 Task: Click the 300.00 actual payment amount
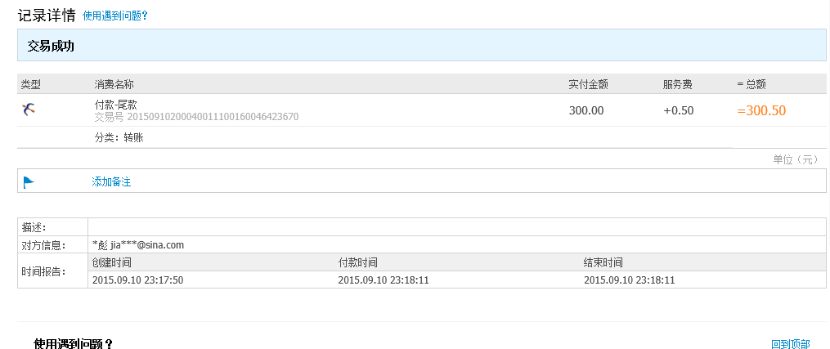tap(586, 110)
